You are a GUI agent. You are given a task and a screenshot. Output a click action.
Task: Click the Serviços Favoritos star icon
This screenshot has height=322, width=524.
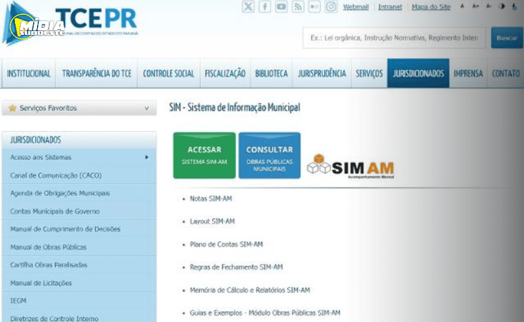click(x=13, y=108)
